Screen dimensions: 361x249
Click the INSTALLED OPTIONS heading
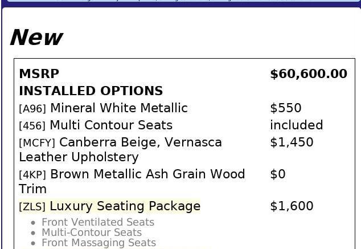[x=91, y=91]
